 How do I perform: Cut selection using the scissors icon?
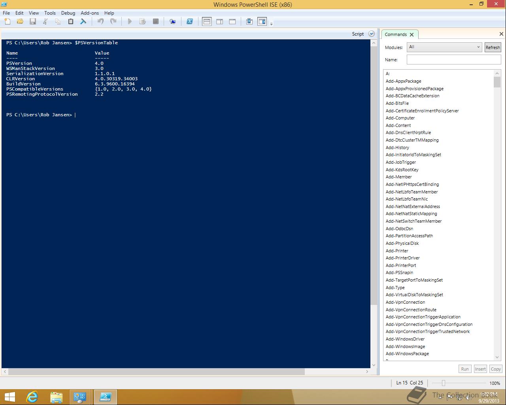click(x=45, y=21)
